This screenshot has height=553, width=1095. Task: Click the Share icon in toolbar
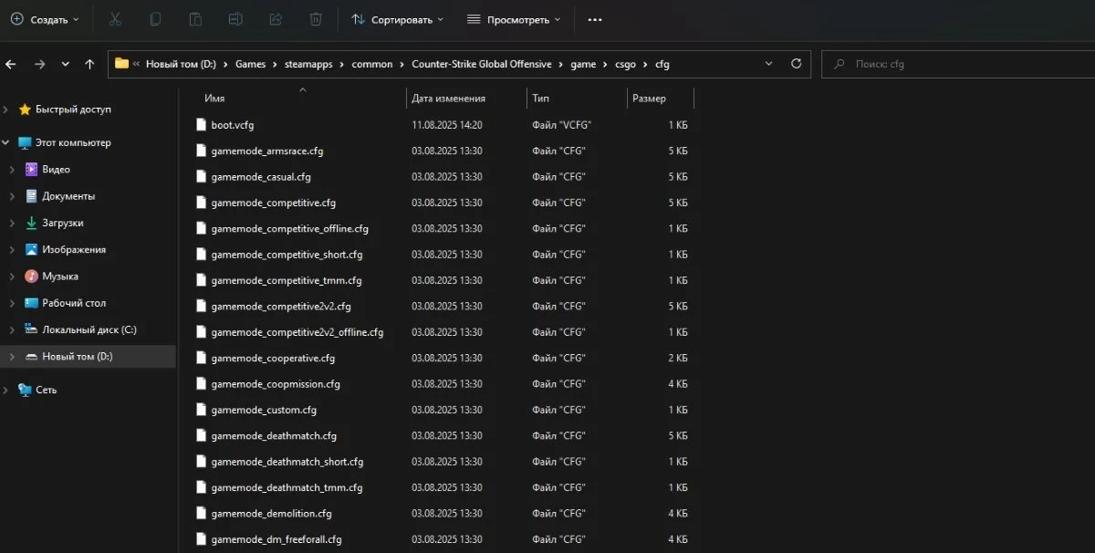click(276, 19)
